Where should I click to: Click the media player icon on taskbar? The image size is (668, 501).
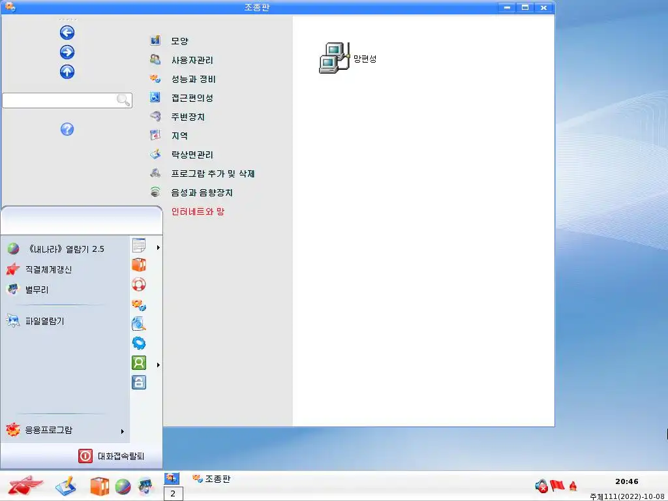145,487
